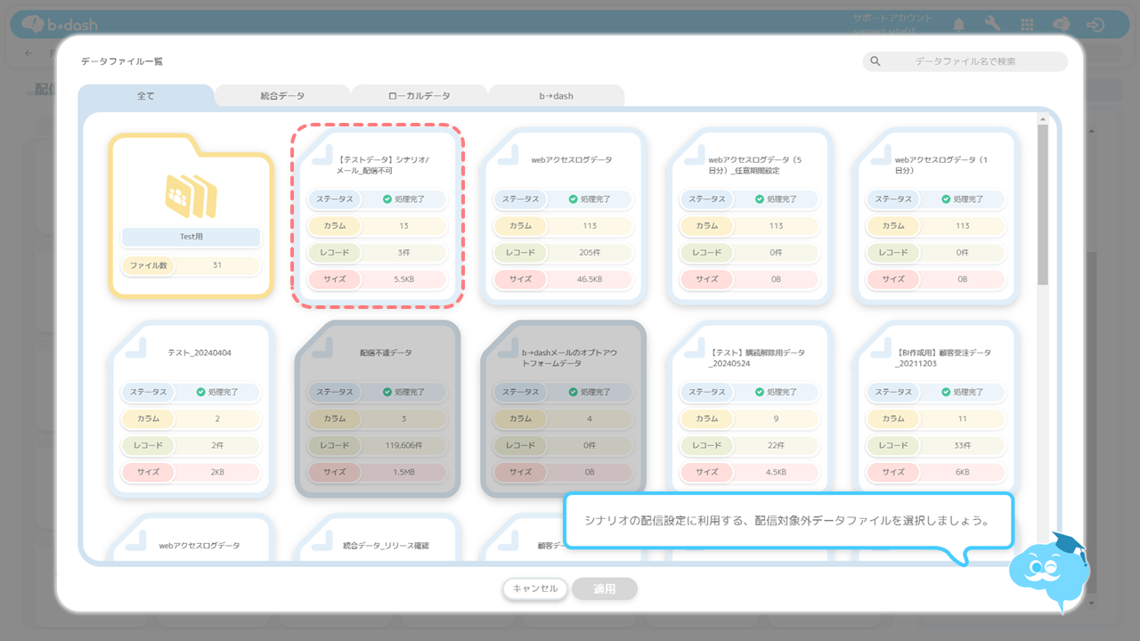Click 119,606件 record count in 配信不達データ

404,445
